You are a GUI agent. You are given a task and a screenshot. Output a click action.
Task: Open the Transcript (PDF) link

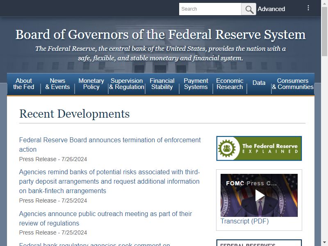(244, 221)
